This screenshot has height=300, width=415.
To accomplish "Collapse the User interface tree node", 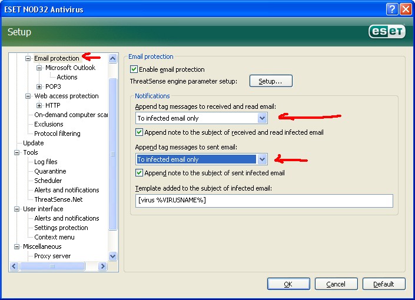I will click(x=16, y=209).
